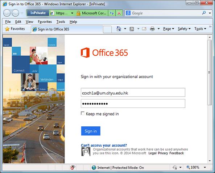Toggle the InPrivate indicator button
The height and width of the screenshot is (173, 215).
[38, 13]
